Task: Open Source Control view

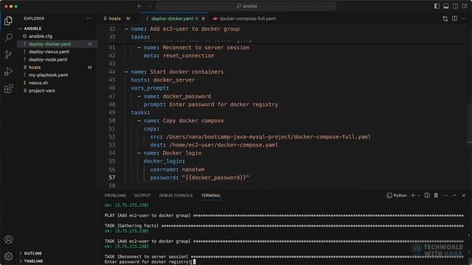Action: 8,54
